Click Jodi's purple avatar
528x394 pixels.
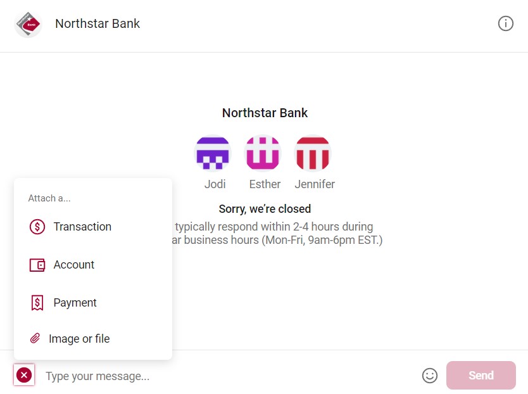(213, 153)
